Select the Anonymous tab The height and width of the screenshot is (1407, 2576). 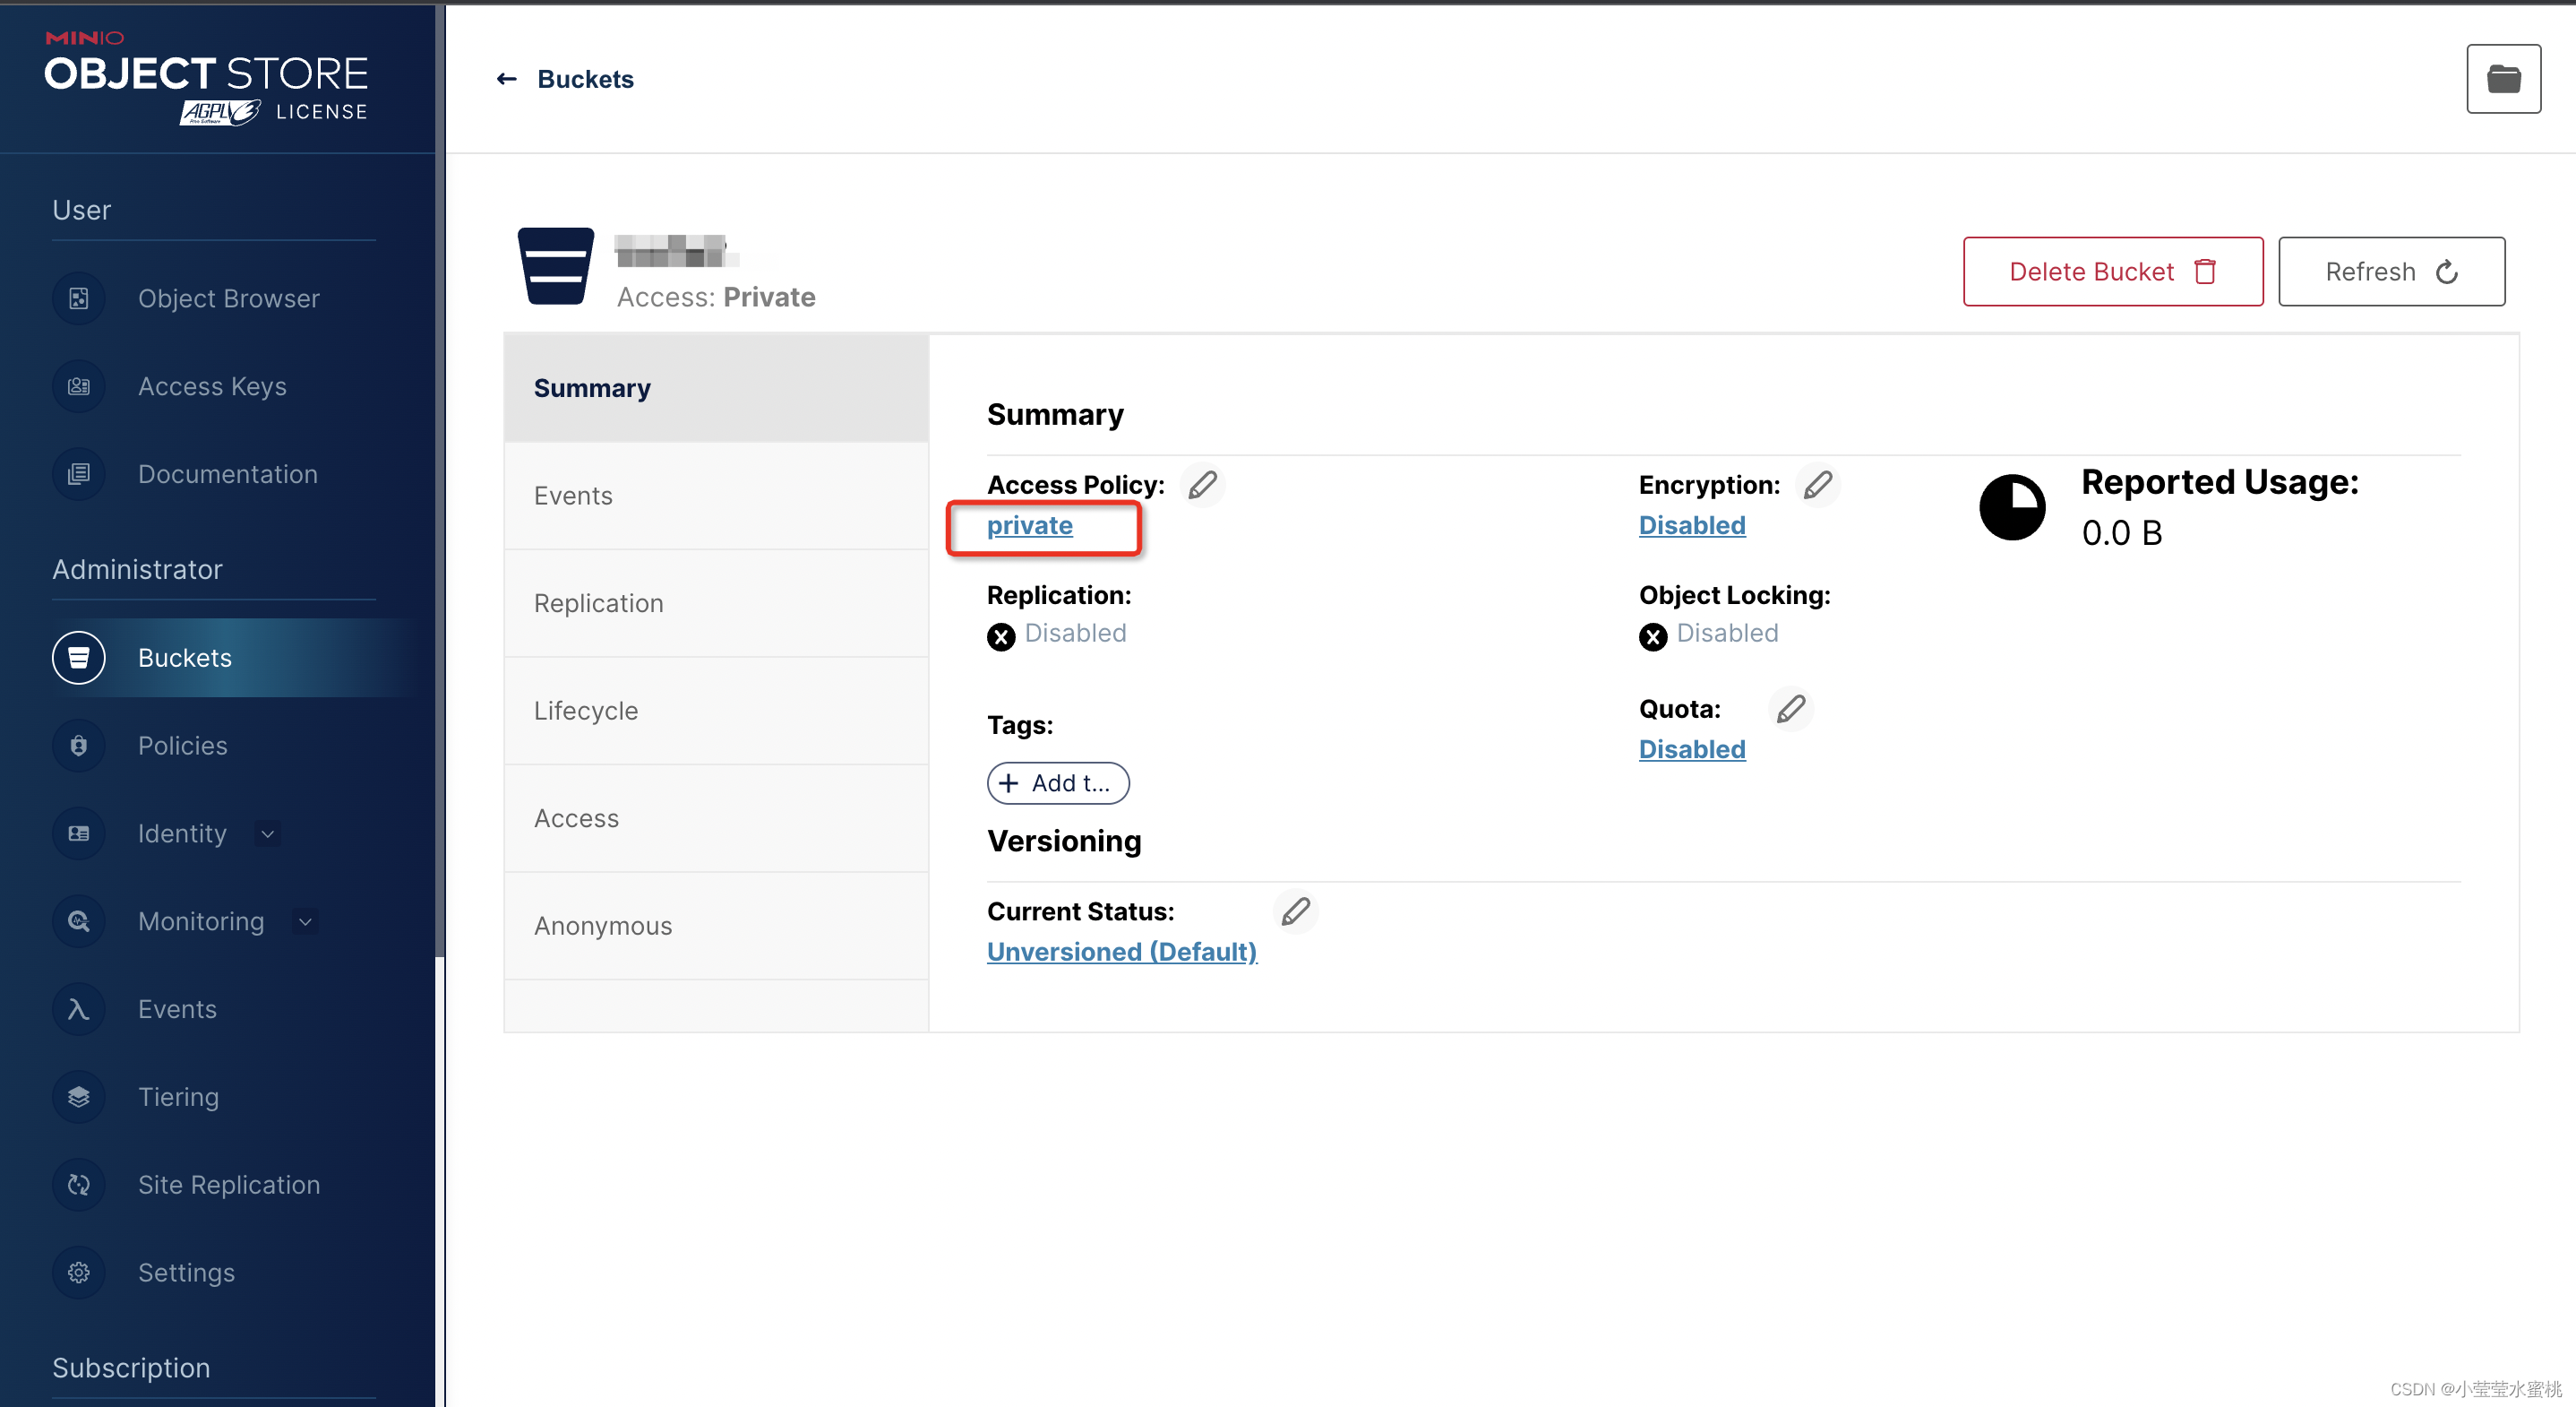click(x=605, y=925)
